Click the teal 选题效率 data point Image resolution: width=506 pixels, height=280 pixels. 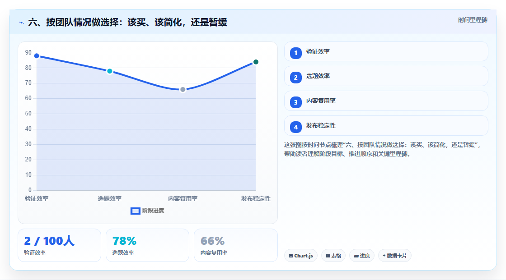click(110, 71)
